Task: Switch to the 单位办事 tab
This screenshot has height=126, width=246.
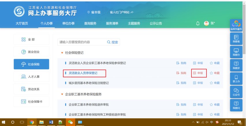Action: [68, 24]
